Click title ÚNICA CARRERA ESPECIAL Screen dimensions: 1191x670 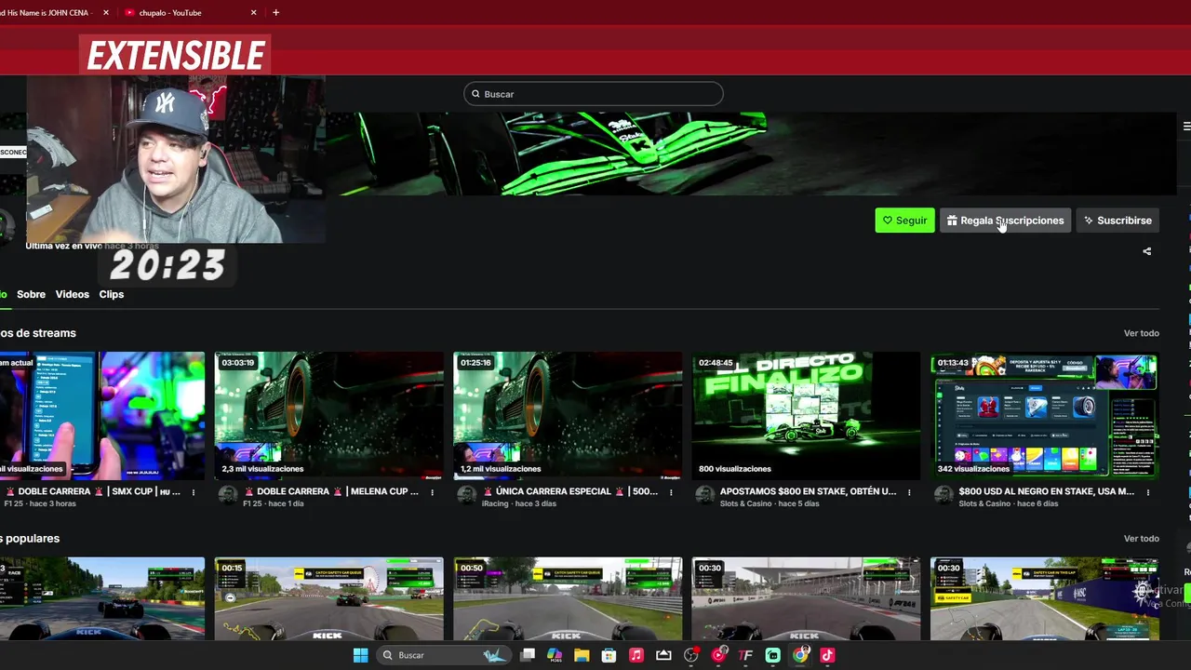pyautogui.click(x=570, y=491)
